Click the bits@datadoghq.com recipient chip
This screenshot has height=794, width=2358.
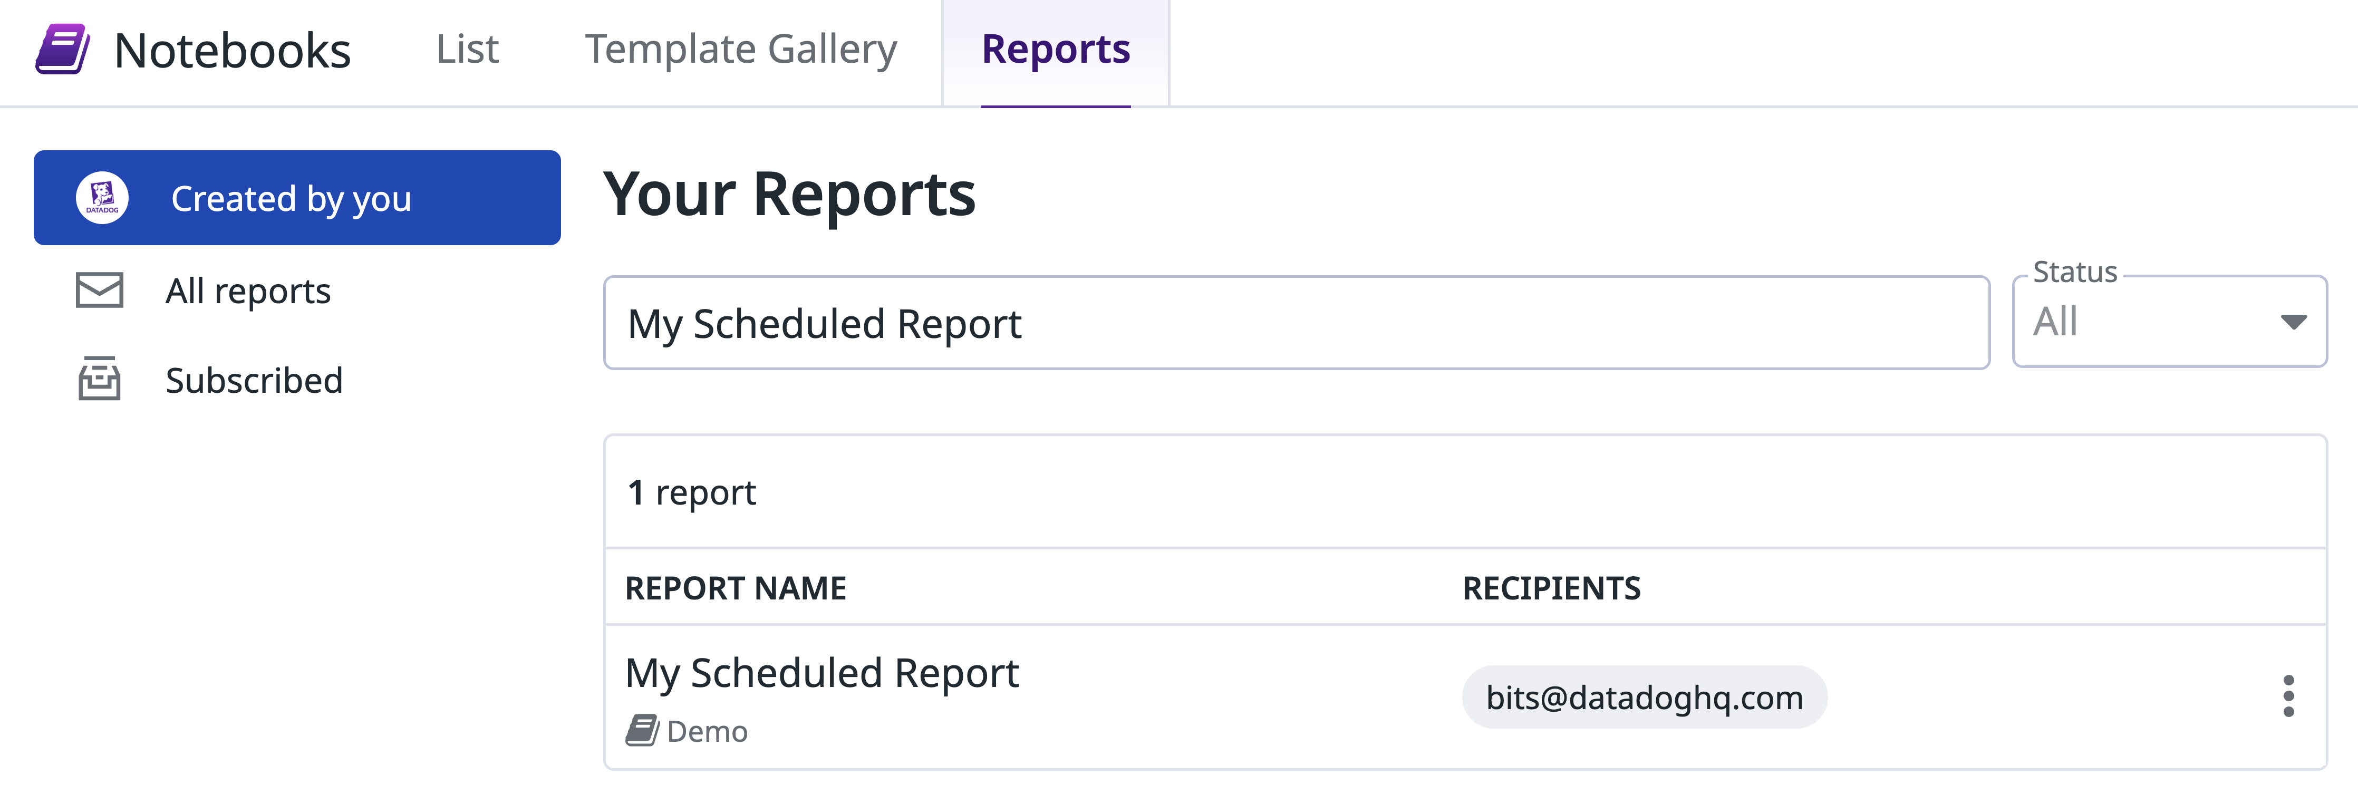1644,698
